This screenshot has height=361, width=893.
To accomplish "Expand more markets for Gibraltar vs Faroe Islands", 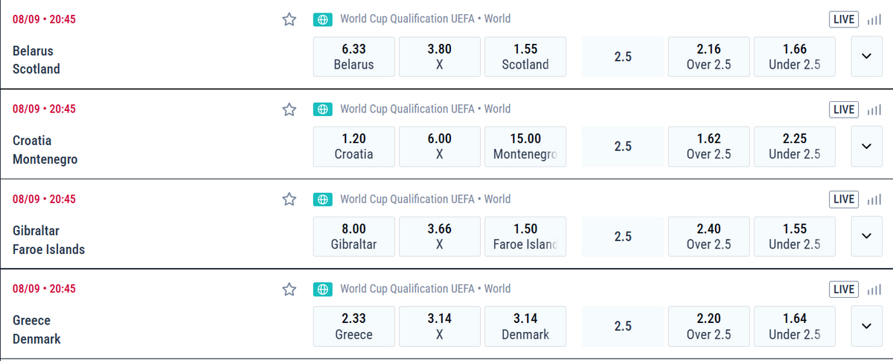I will [x=866, y=236].
